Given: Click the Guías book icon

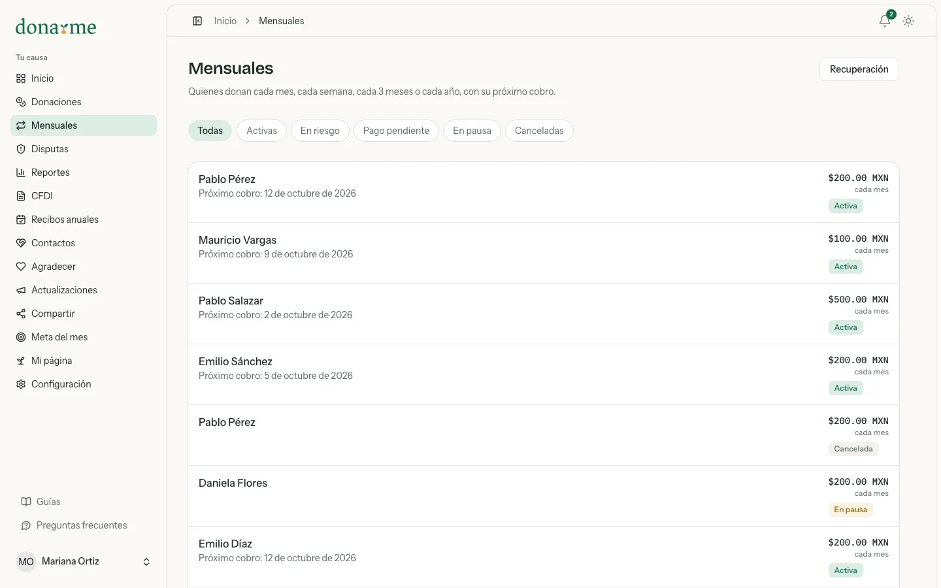Looking at the screenshot, I should [x=26, y=502].
